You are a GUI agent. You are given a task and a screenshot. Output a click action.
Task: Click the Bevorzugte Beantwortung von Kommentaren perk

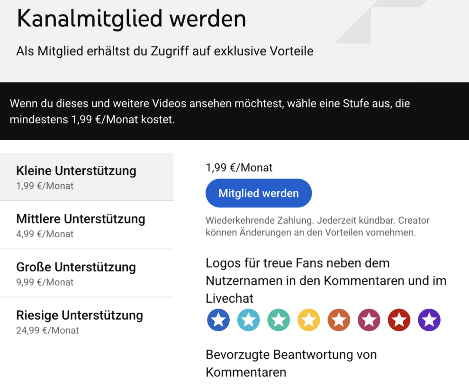click(x=291, y=363)
